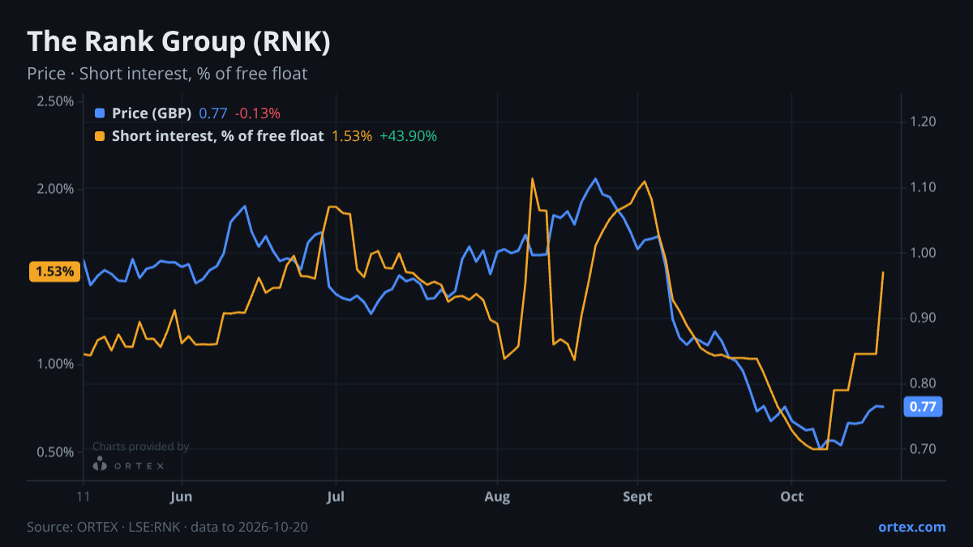Click the 'Oct' x-axis label
This screenshot has width=973, height=547.
[x=791, y=497]
